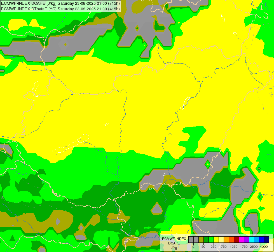Click the dark red swatch right of 1250
The width and height of the screenshot is (274, 252).
236,239
